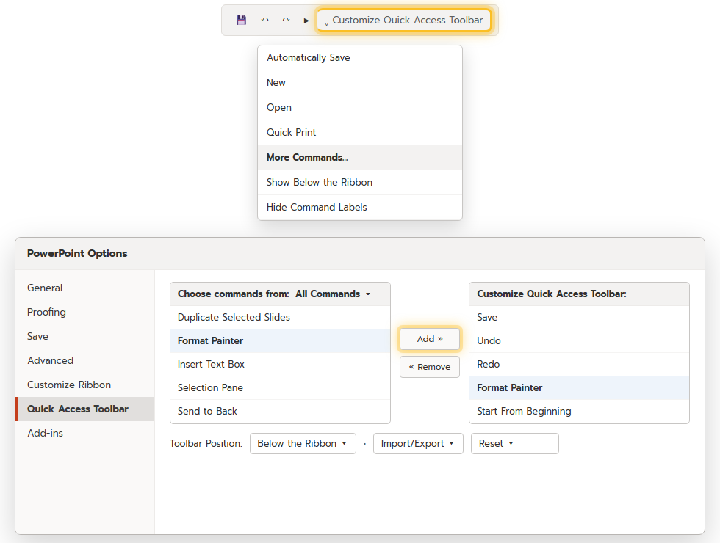Screen dimensions: 720x543
Task: Open the Customize Quick Access Toolbar dropdown
Action: 403,21
